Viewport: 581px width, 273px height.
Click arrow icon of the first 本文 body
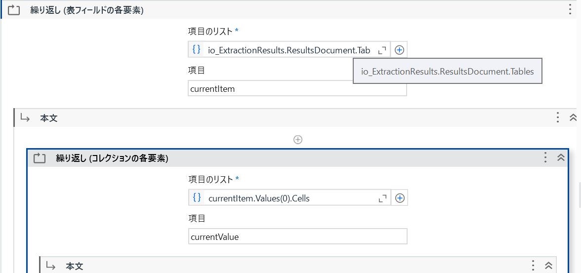[25, 118]
